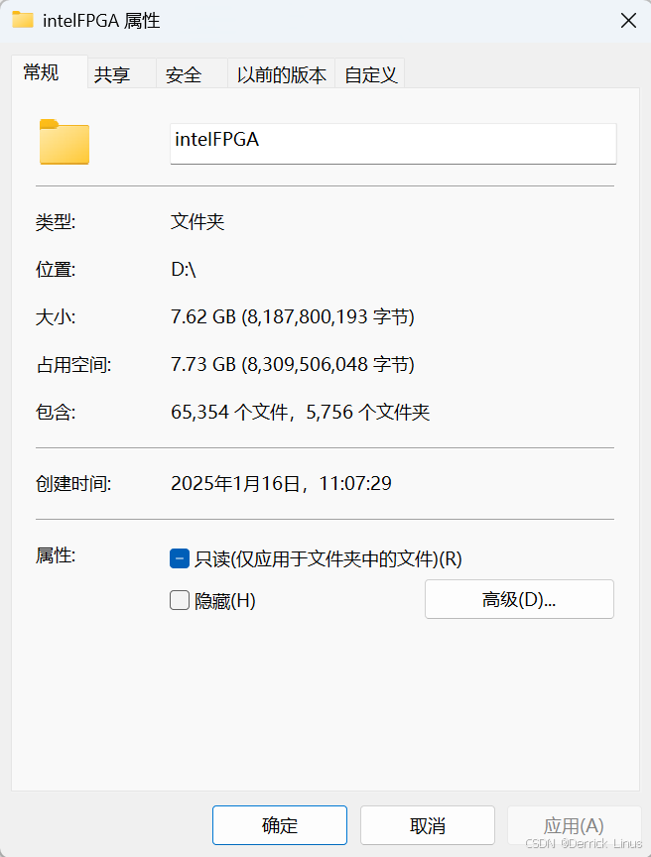This screenshot has height=857, width=651.
Task: Click the size on disk value 7.73 GB
Action: (293, 364)
